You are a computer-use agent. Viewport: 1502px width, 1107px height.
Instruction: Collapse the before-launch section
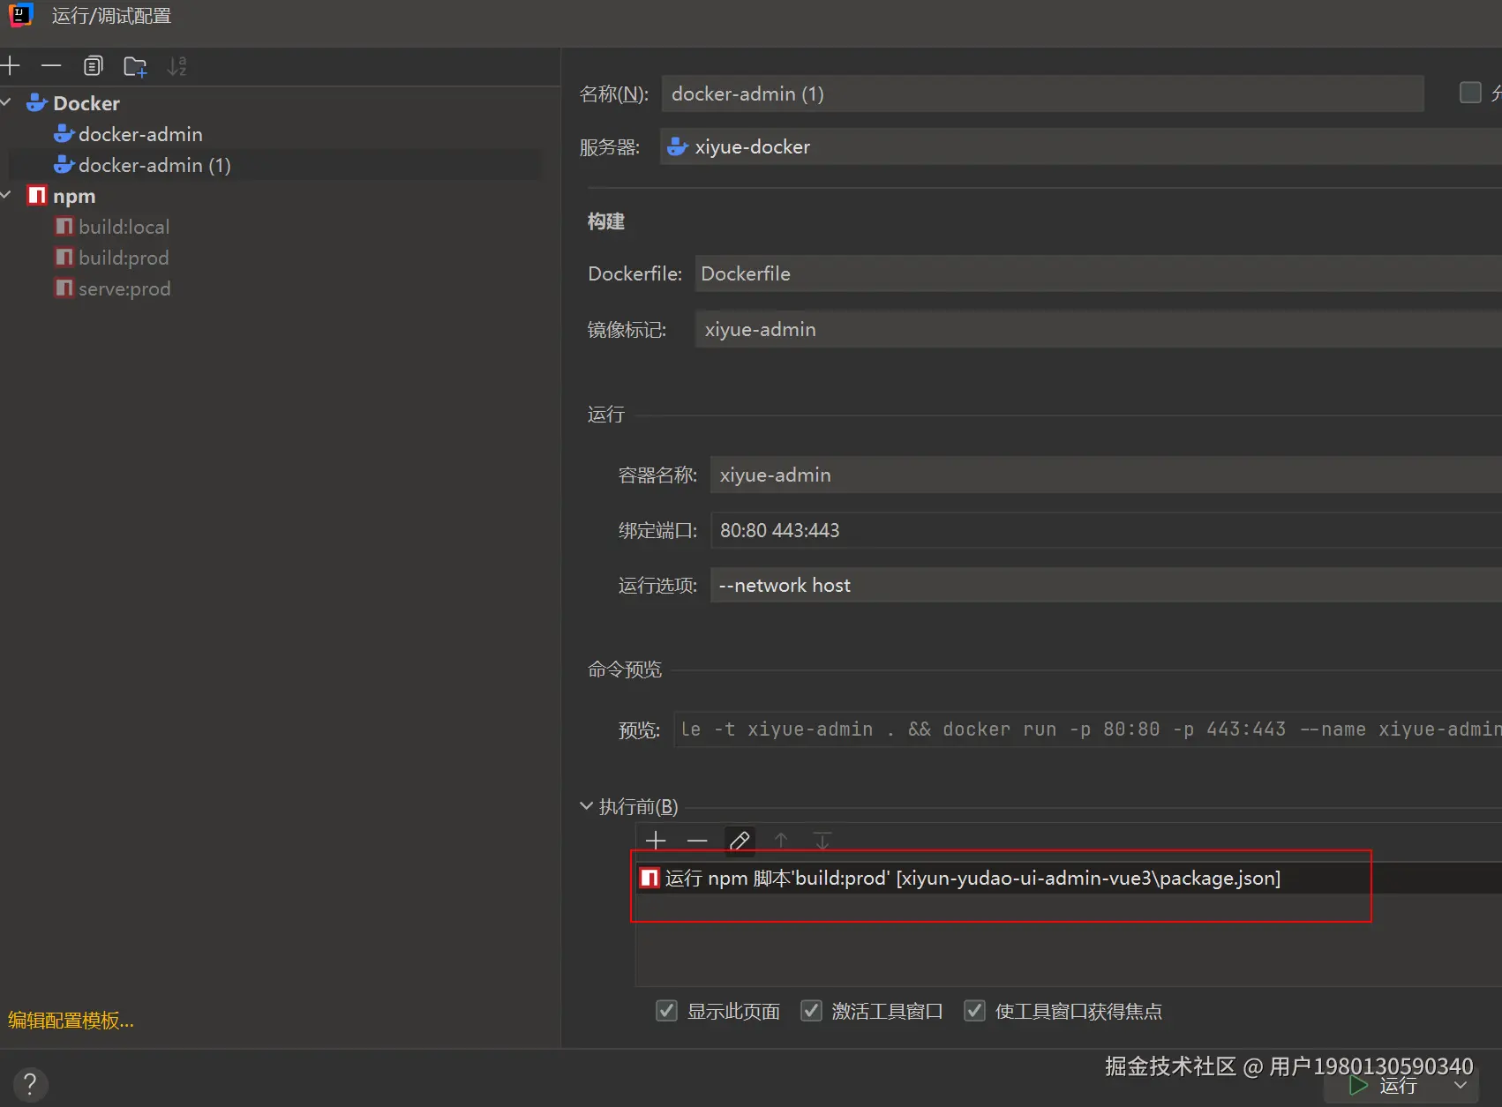pyautogui.click(x=586, y=806)
